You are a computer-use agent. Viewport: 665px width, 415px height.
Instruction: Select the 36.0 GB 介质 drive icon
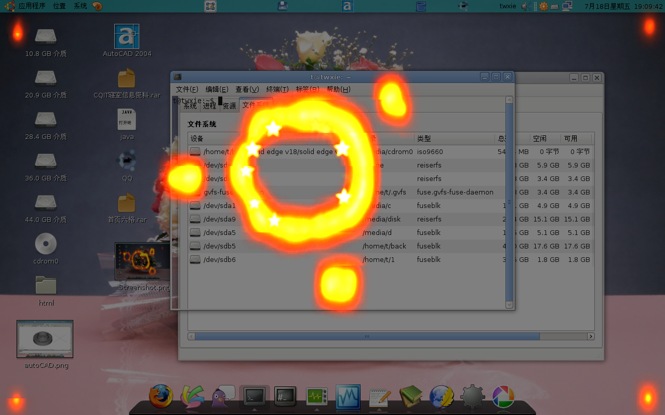pyautogui.click(x=46, y=161)
